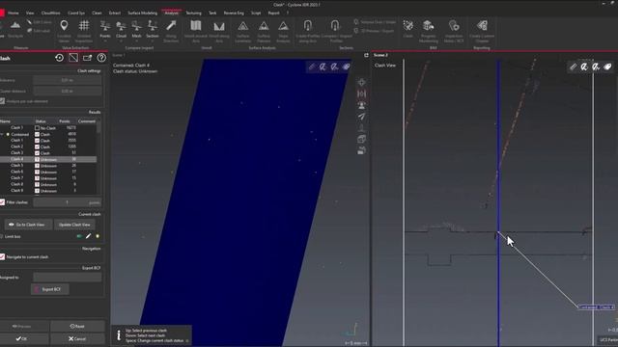Click the Update Clash View button

pyautogui.click(x=74, y=225)
